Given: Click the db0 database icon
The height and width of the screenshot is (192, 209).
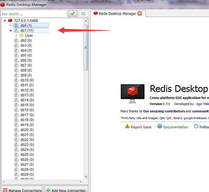Looking at the screenshot, I should (16, 25).
